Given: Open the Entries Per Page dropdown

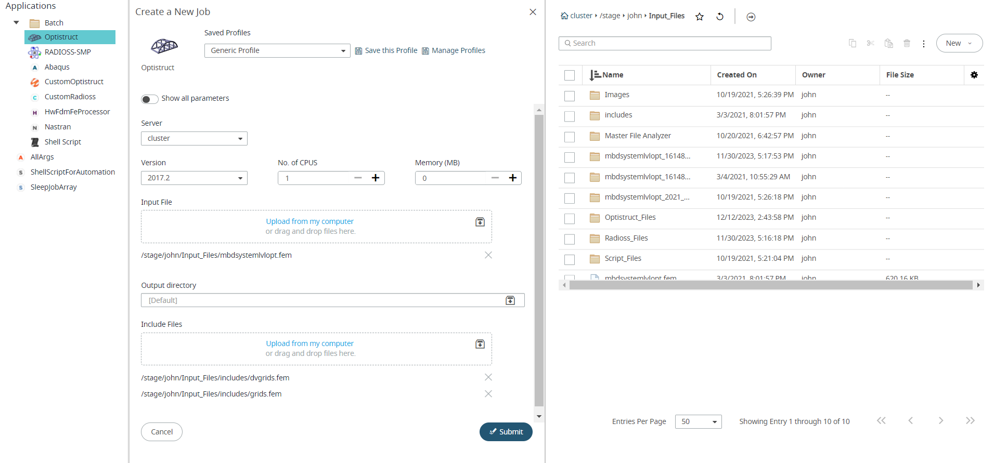Looking at the screenshot, I should [698, 421].
